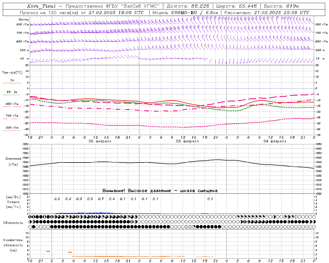Click the Широта: 55.446 value
Viewport: 329px width, 263px height.
236,6
